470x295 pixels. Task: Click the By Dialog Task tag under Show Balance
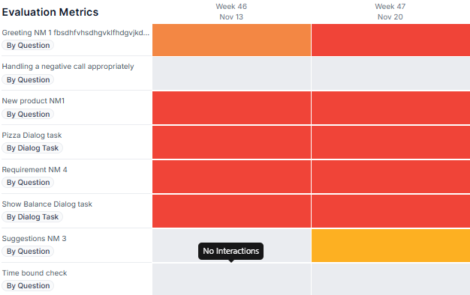(32, 216)
